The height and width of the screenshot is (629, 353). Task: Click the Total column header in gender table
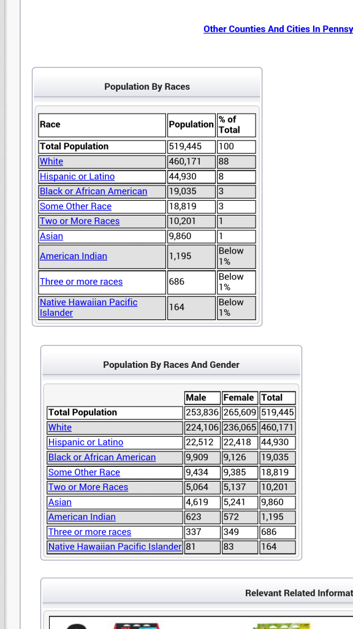click(278, 398)
